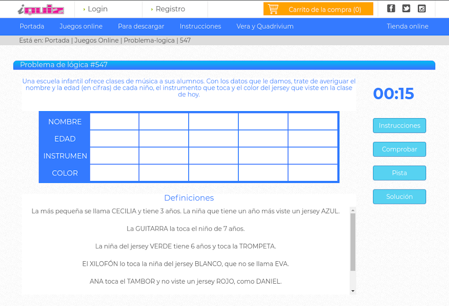Open the Registro link
449x306 pixels.
[170, 9]
